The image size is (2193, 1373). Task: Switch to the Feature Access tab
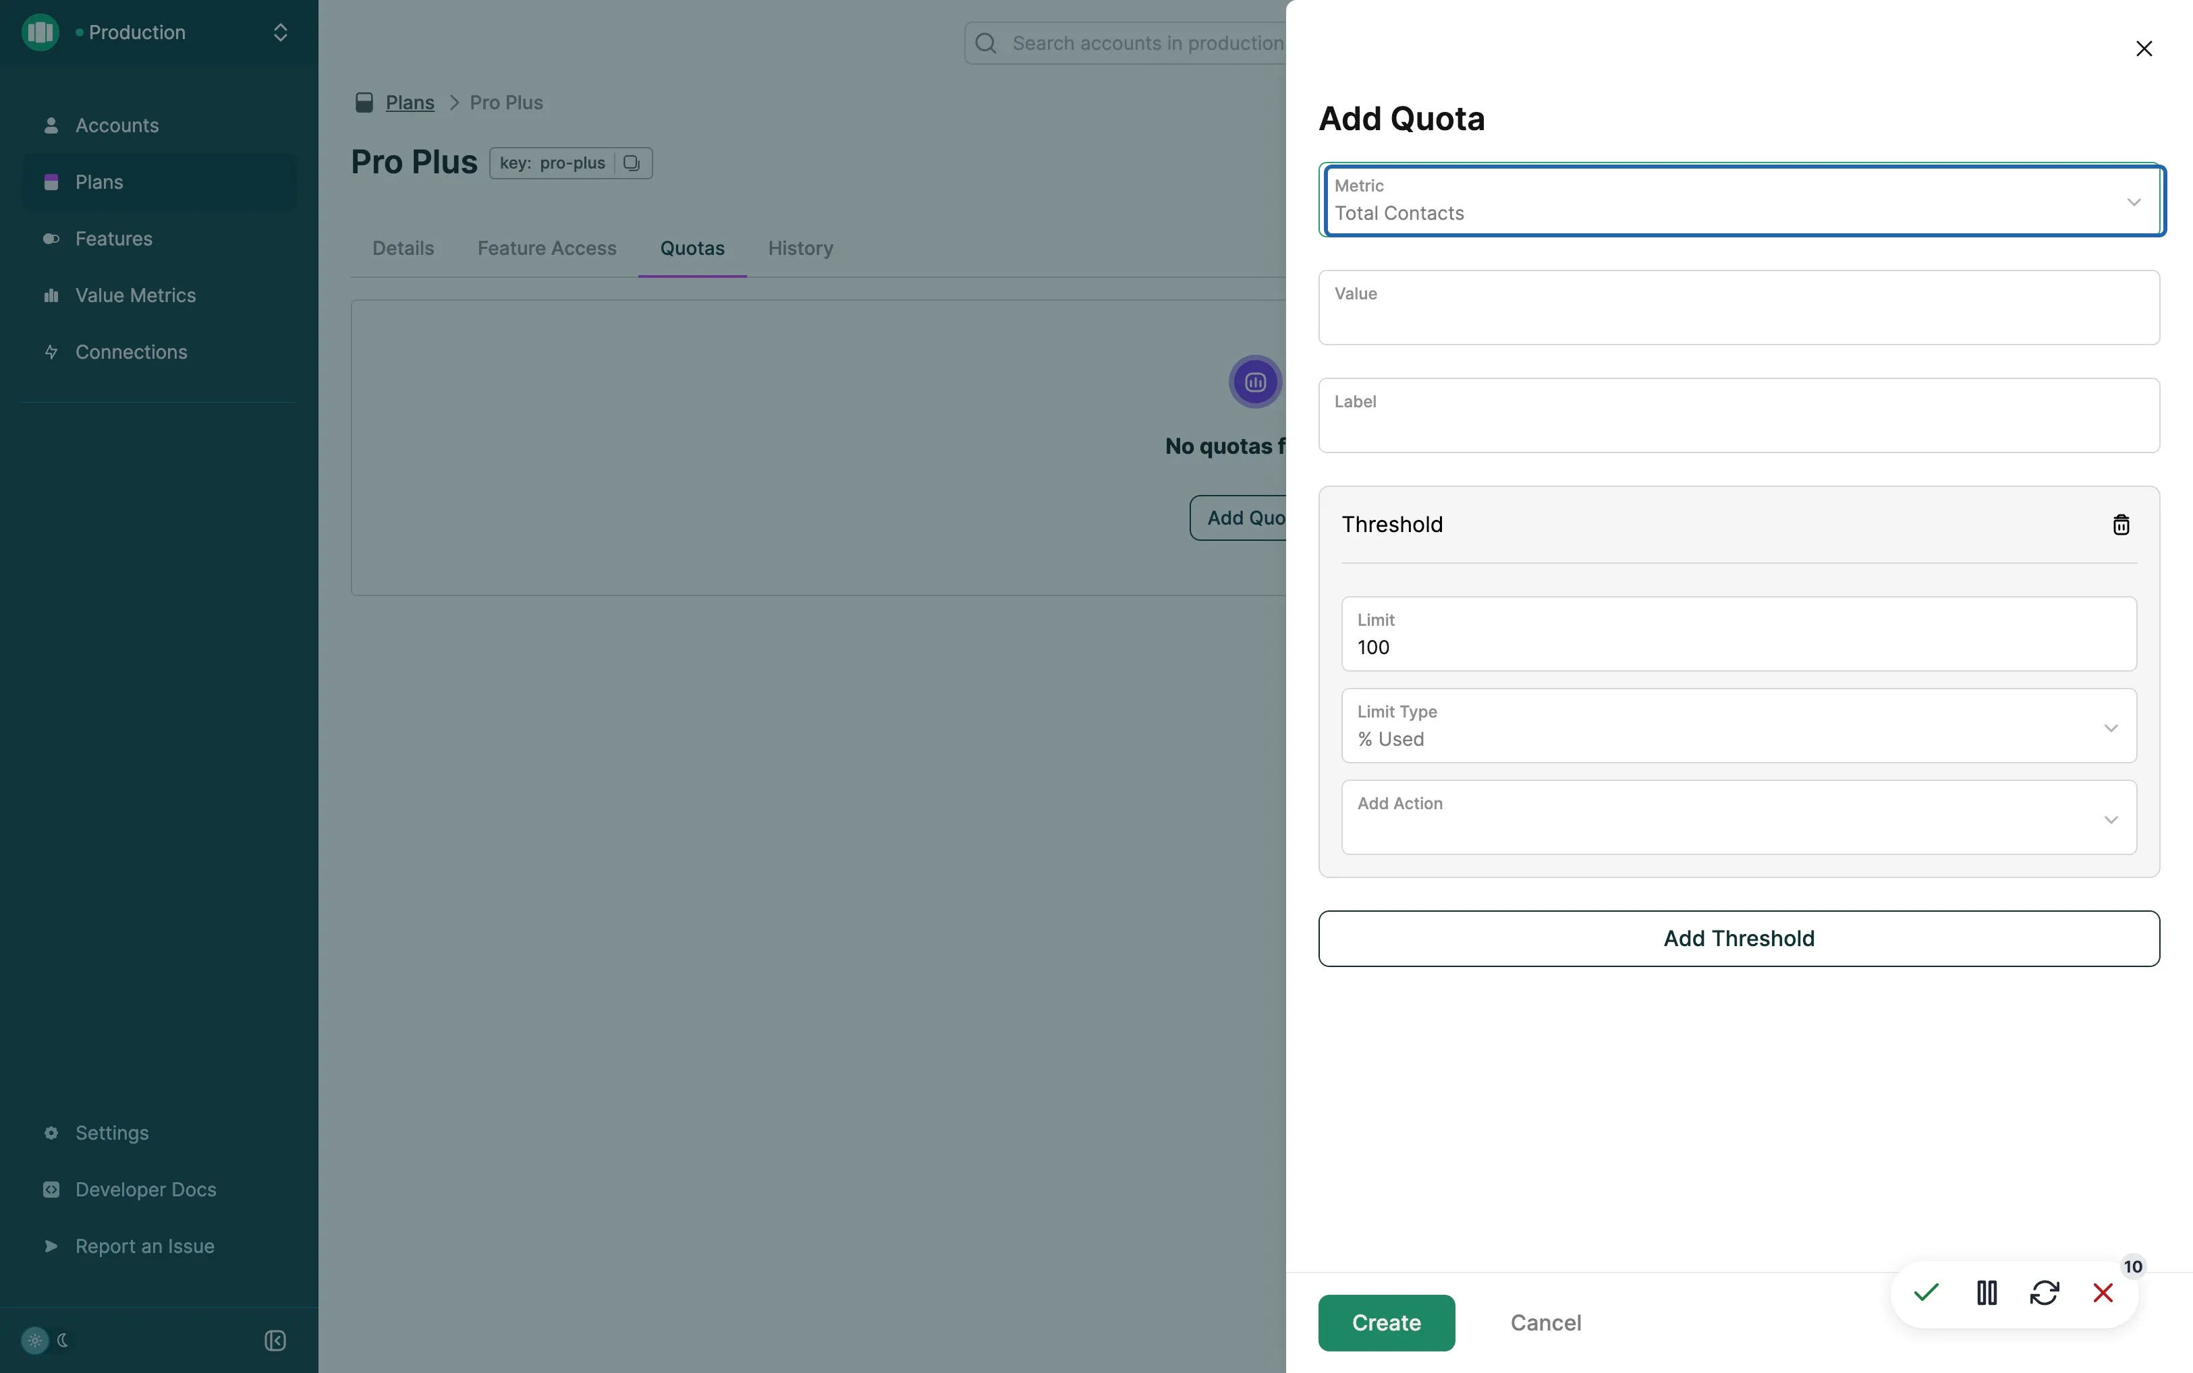tap(547, 249)
